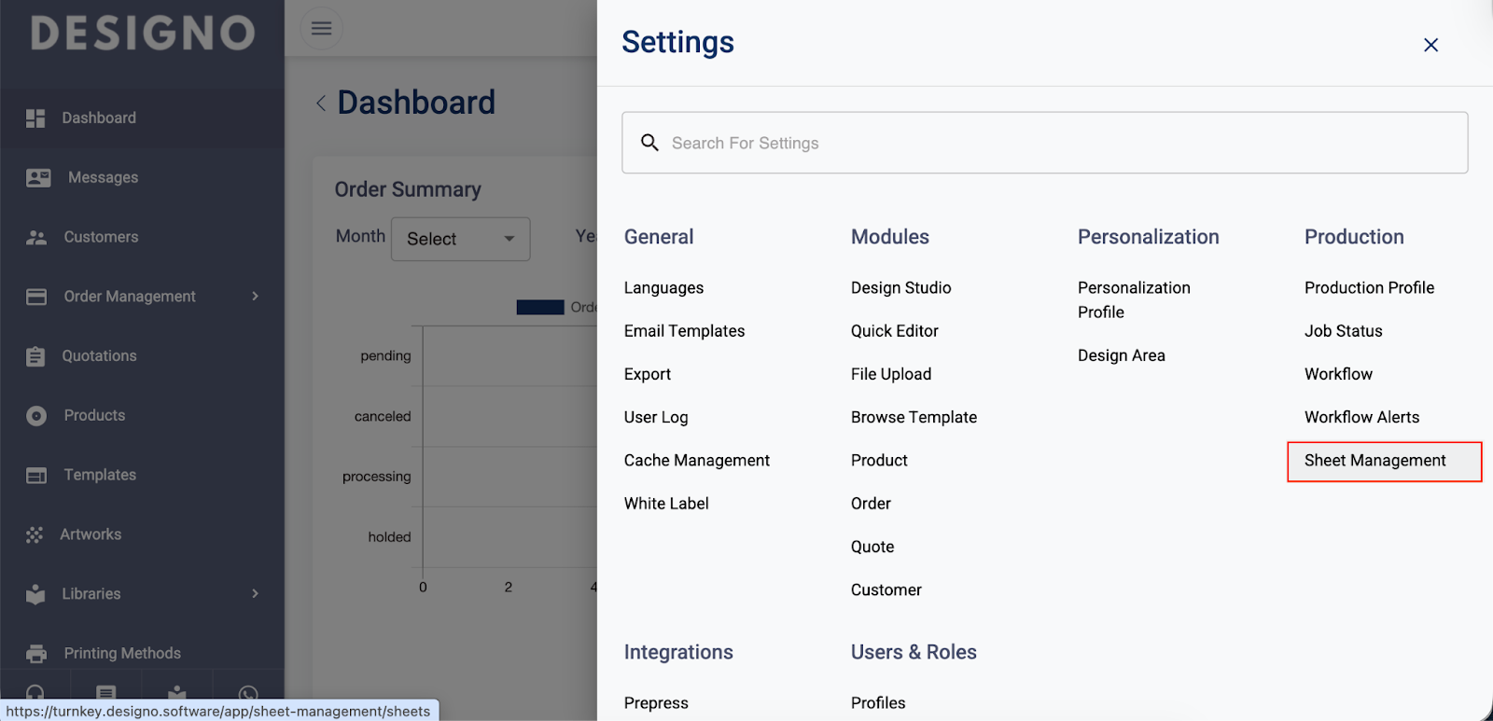
Task: Click the search magnifier icon in Settings
Action: coord(650,143)
